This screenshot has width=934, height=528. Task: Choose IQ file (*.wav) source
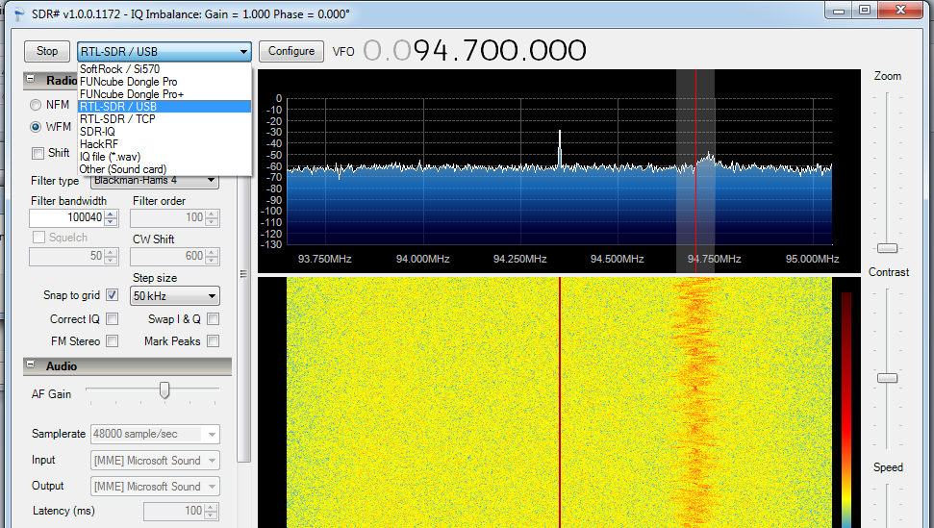[164, 157]
